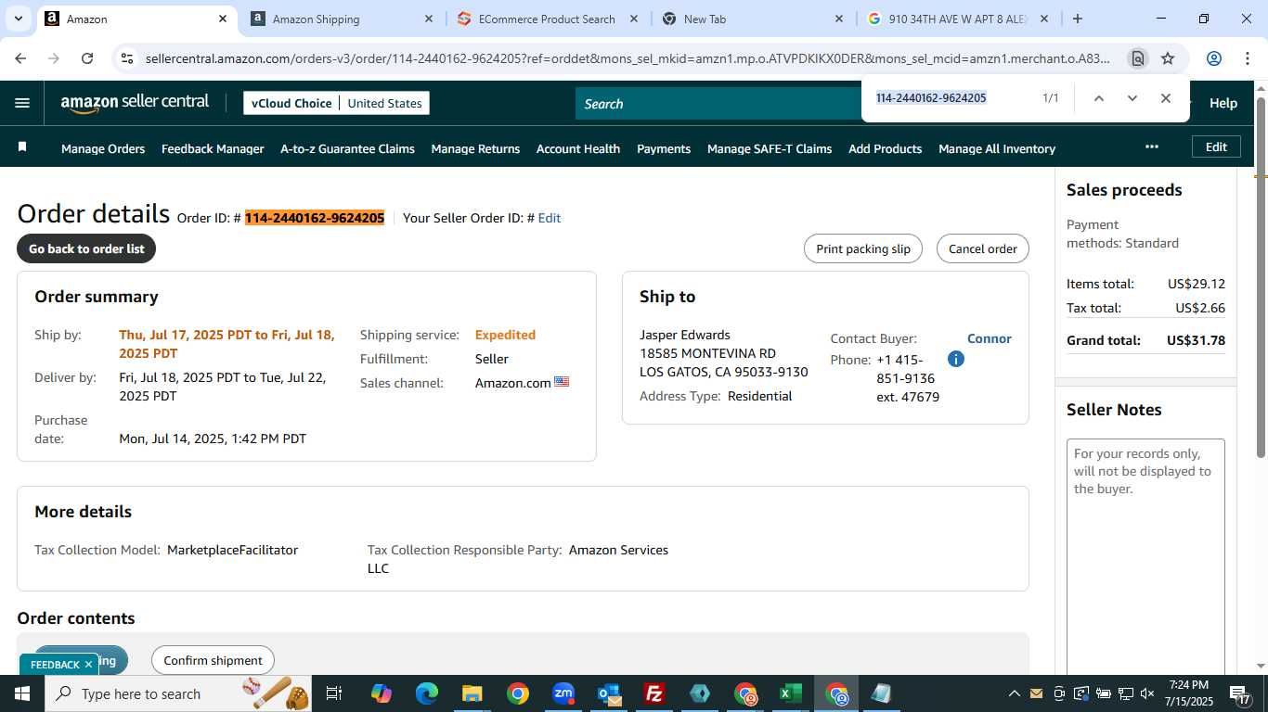
Task: Open the vCloud Choice United States account switcher
Action: coord(336,103)
